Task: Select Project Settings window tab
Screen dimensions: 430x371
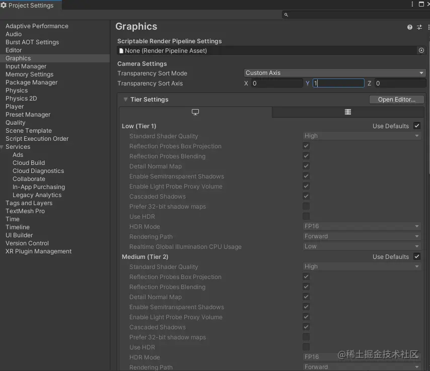Action: 31,5
